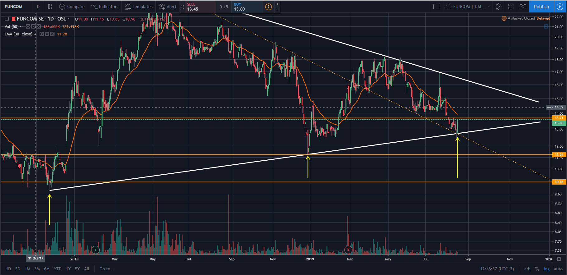Select the 10.16 horizontal line label

(559, 182)
